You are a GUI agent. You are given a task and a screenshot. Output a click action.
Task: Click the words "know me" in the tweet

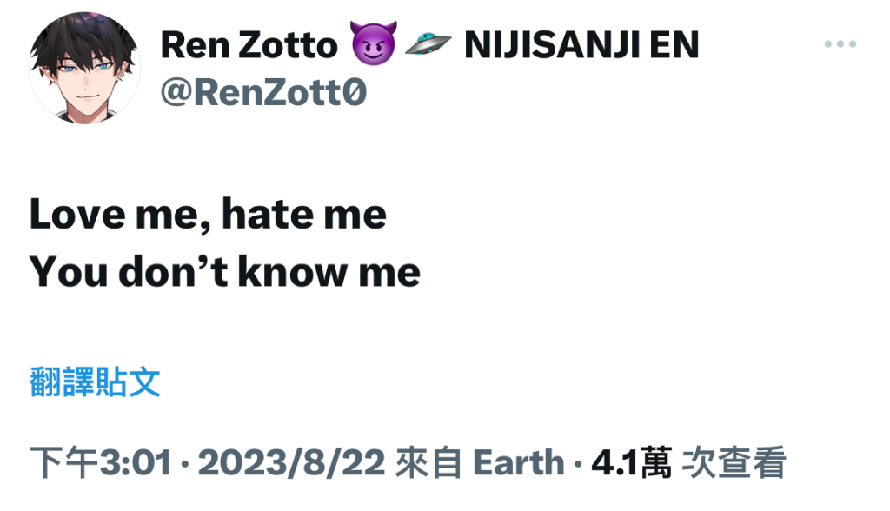329,271
